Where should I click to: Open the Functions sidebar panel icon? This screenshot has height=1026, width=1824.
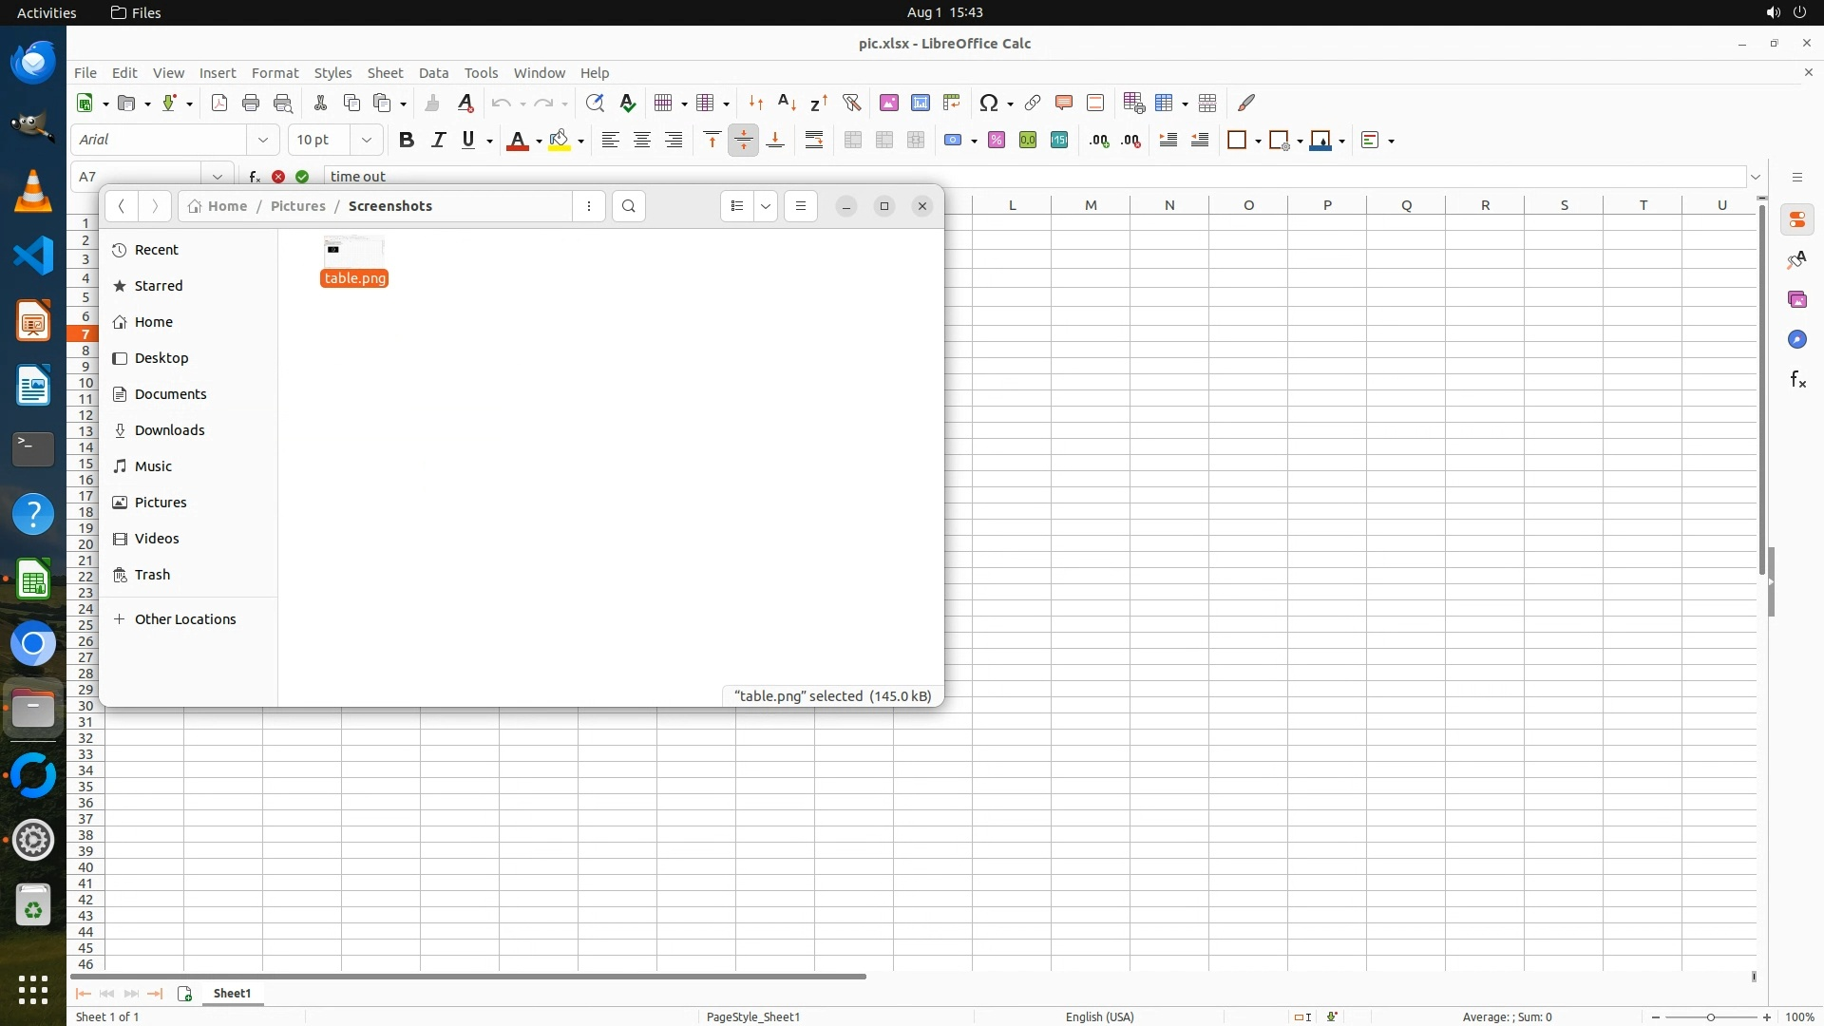click(x=1797, y=380)
